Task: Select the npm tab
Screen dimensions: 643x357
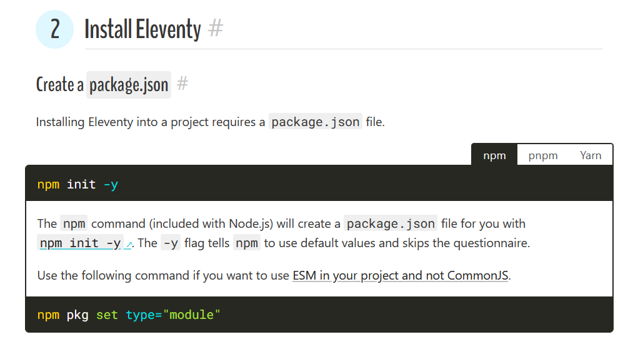Action: (x=494, y=155)
